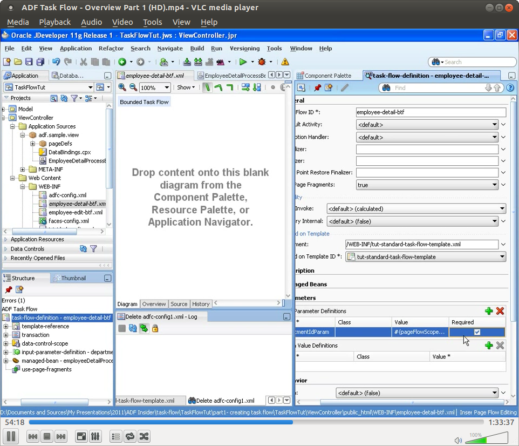Viewport: 519px width, 446px height.
Task: Add a parameter with the green plus icon
Action: (x=489, y=311)
